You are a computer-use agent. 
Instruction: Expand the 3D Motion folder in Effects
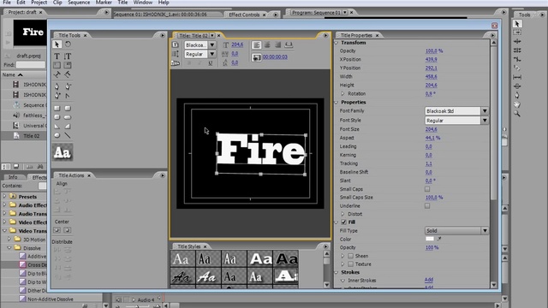click(9, 240)
